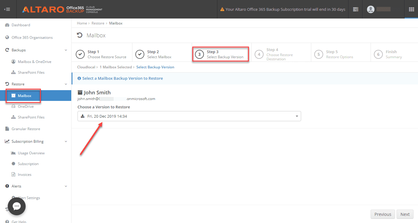The image size is (418, 223).
Task: Collapse the sidebar with the arrow-menu icon
Action: tap(7, 9)
